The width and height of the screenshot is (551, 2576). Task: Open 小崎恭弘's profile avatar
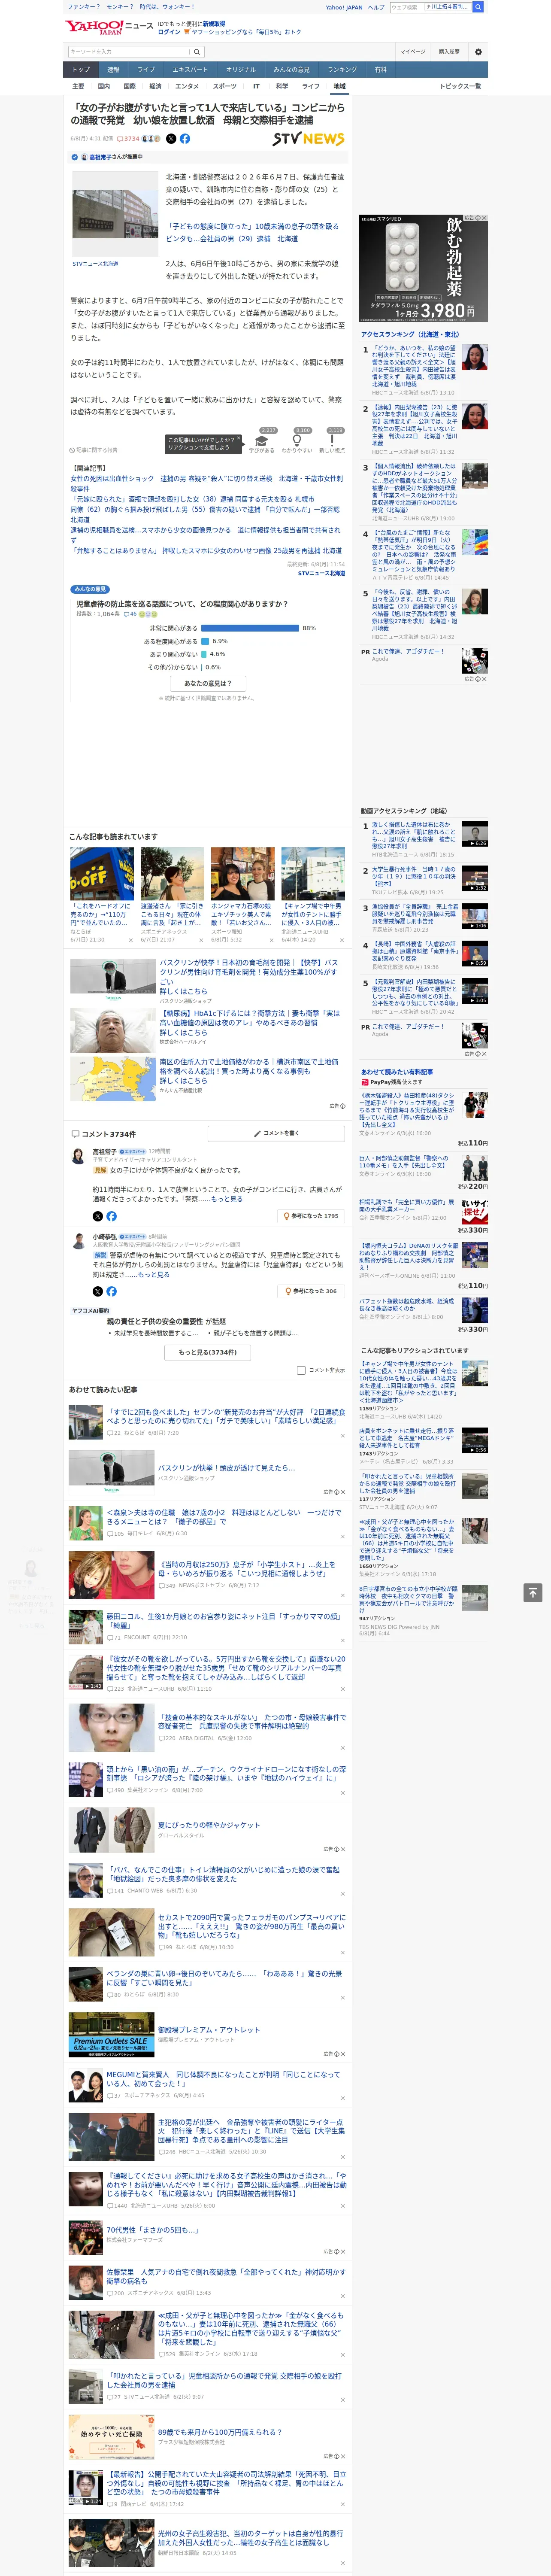coord(78,1241)
